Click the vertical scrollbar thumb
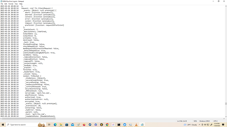This screenshot has width=227, height=127. 226,104
